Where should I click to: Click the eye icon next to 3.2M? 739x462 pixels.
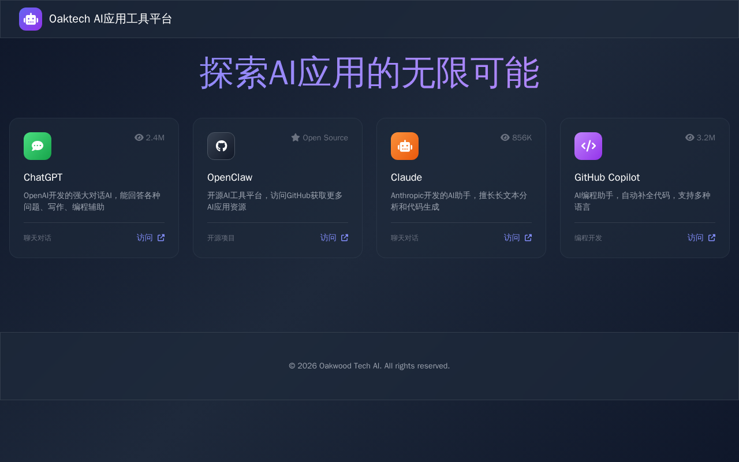tap(690, 137)
